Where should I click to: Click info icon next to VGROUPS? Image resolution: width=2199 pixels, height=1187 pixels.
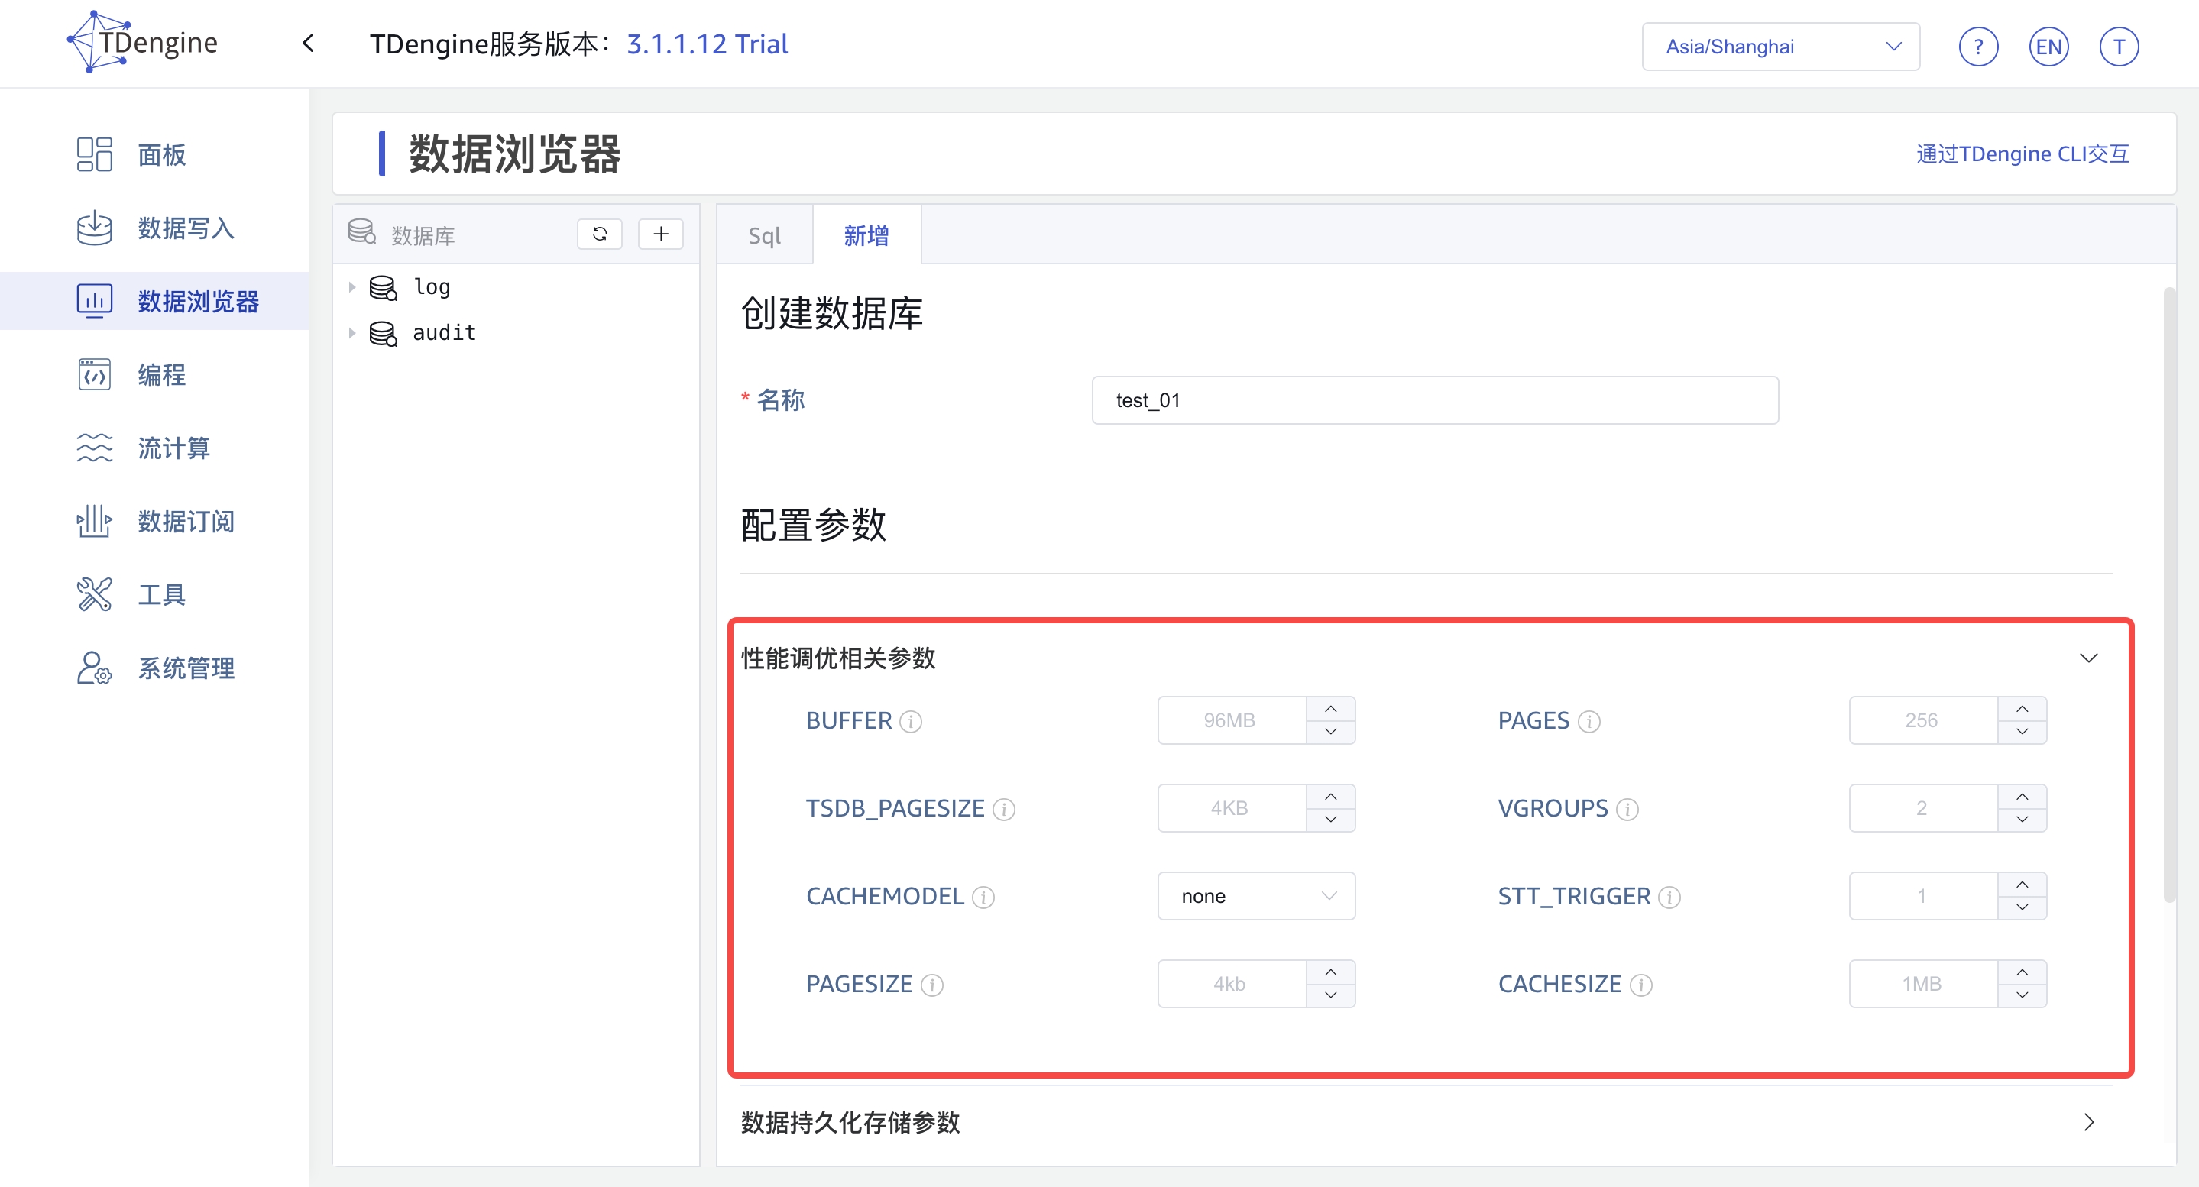click(x=1627, y=809)
